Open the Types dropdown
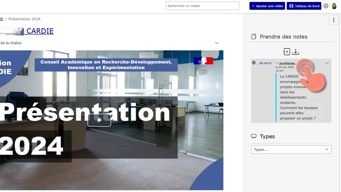The image size is (341, 192). click(x=291, y=149)
